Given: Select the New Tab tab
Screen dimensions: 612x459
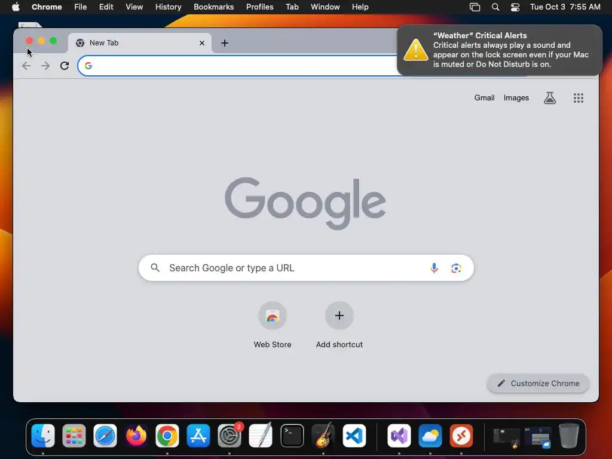Looking at the screenshot, I should [x=140, y=43].
